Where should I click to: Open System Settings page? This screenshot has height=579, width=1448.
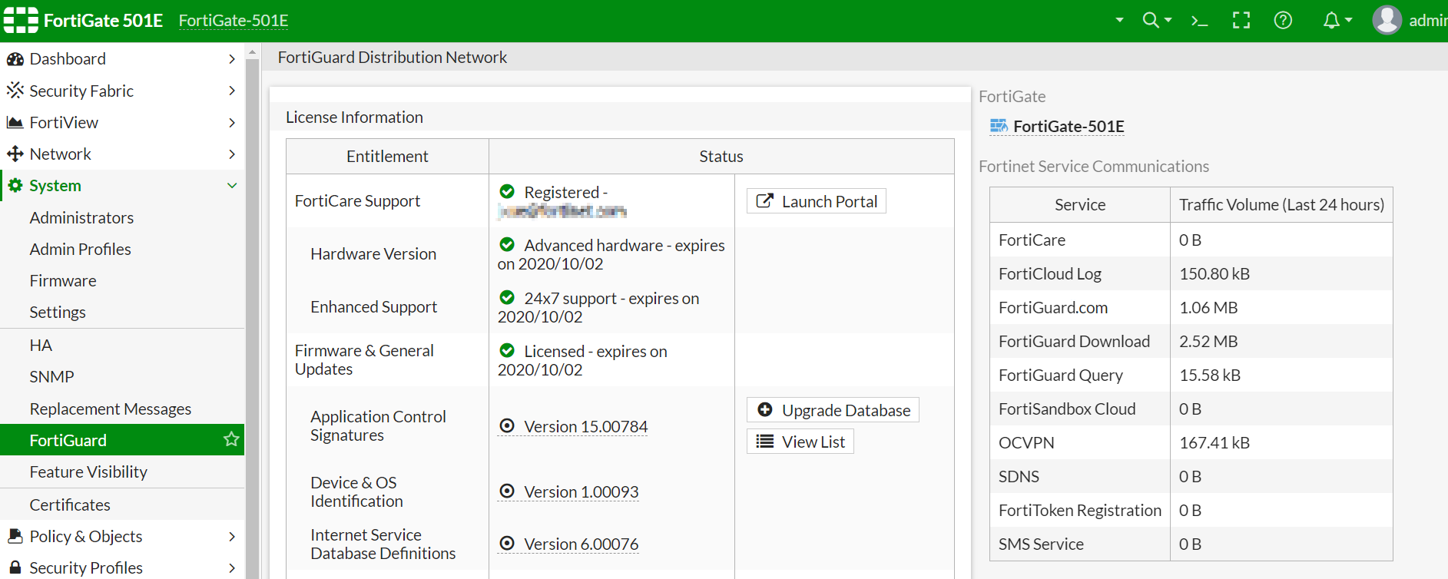pyautogui.click(x=58, y=312)
